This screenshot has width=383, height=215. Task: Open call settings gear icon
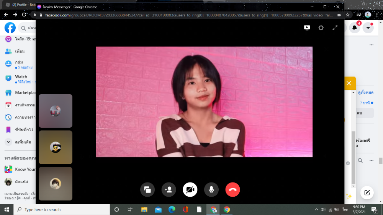(321, 28)
